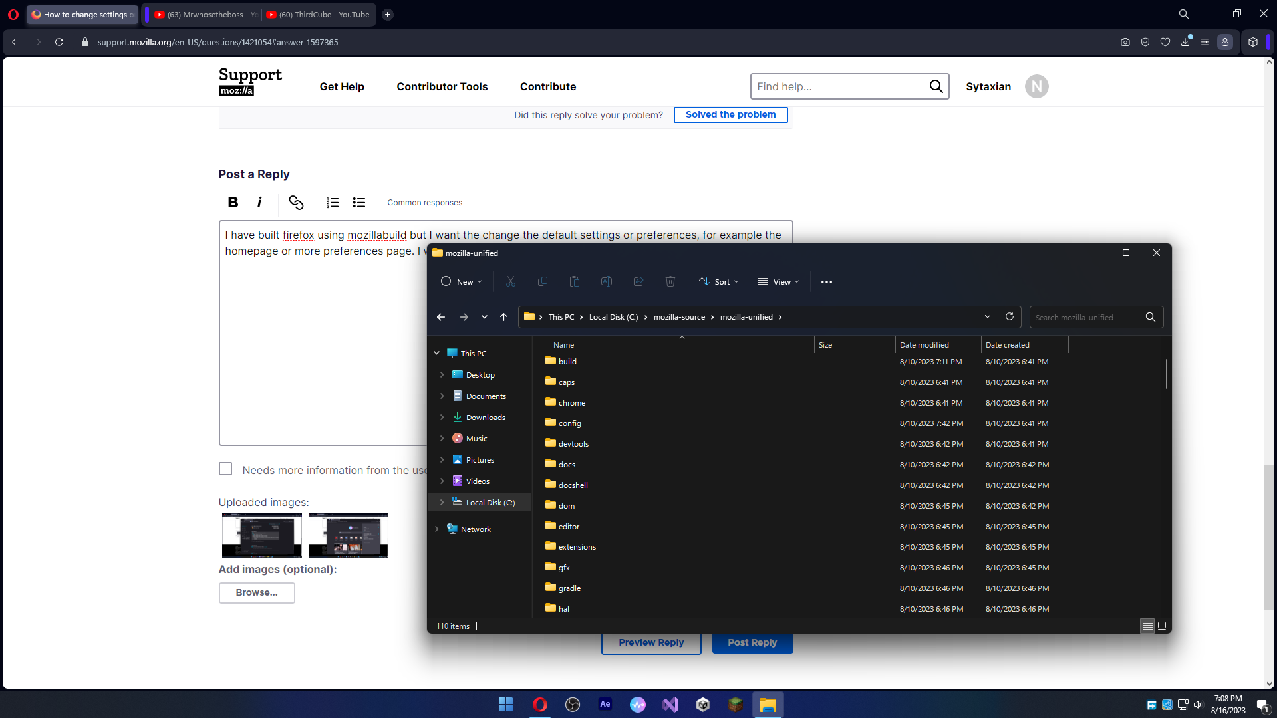Open Opera bookmarks heart icon
1277x718 pixels.
pyautogui.click(x=1165, y=42)
